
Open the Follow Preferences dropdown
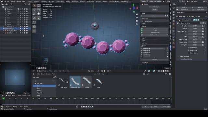(x=100, y=74)
